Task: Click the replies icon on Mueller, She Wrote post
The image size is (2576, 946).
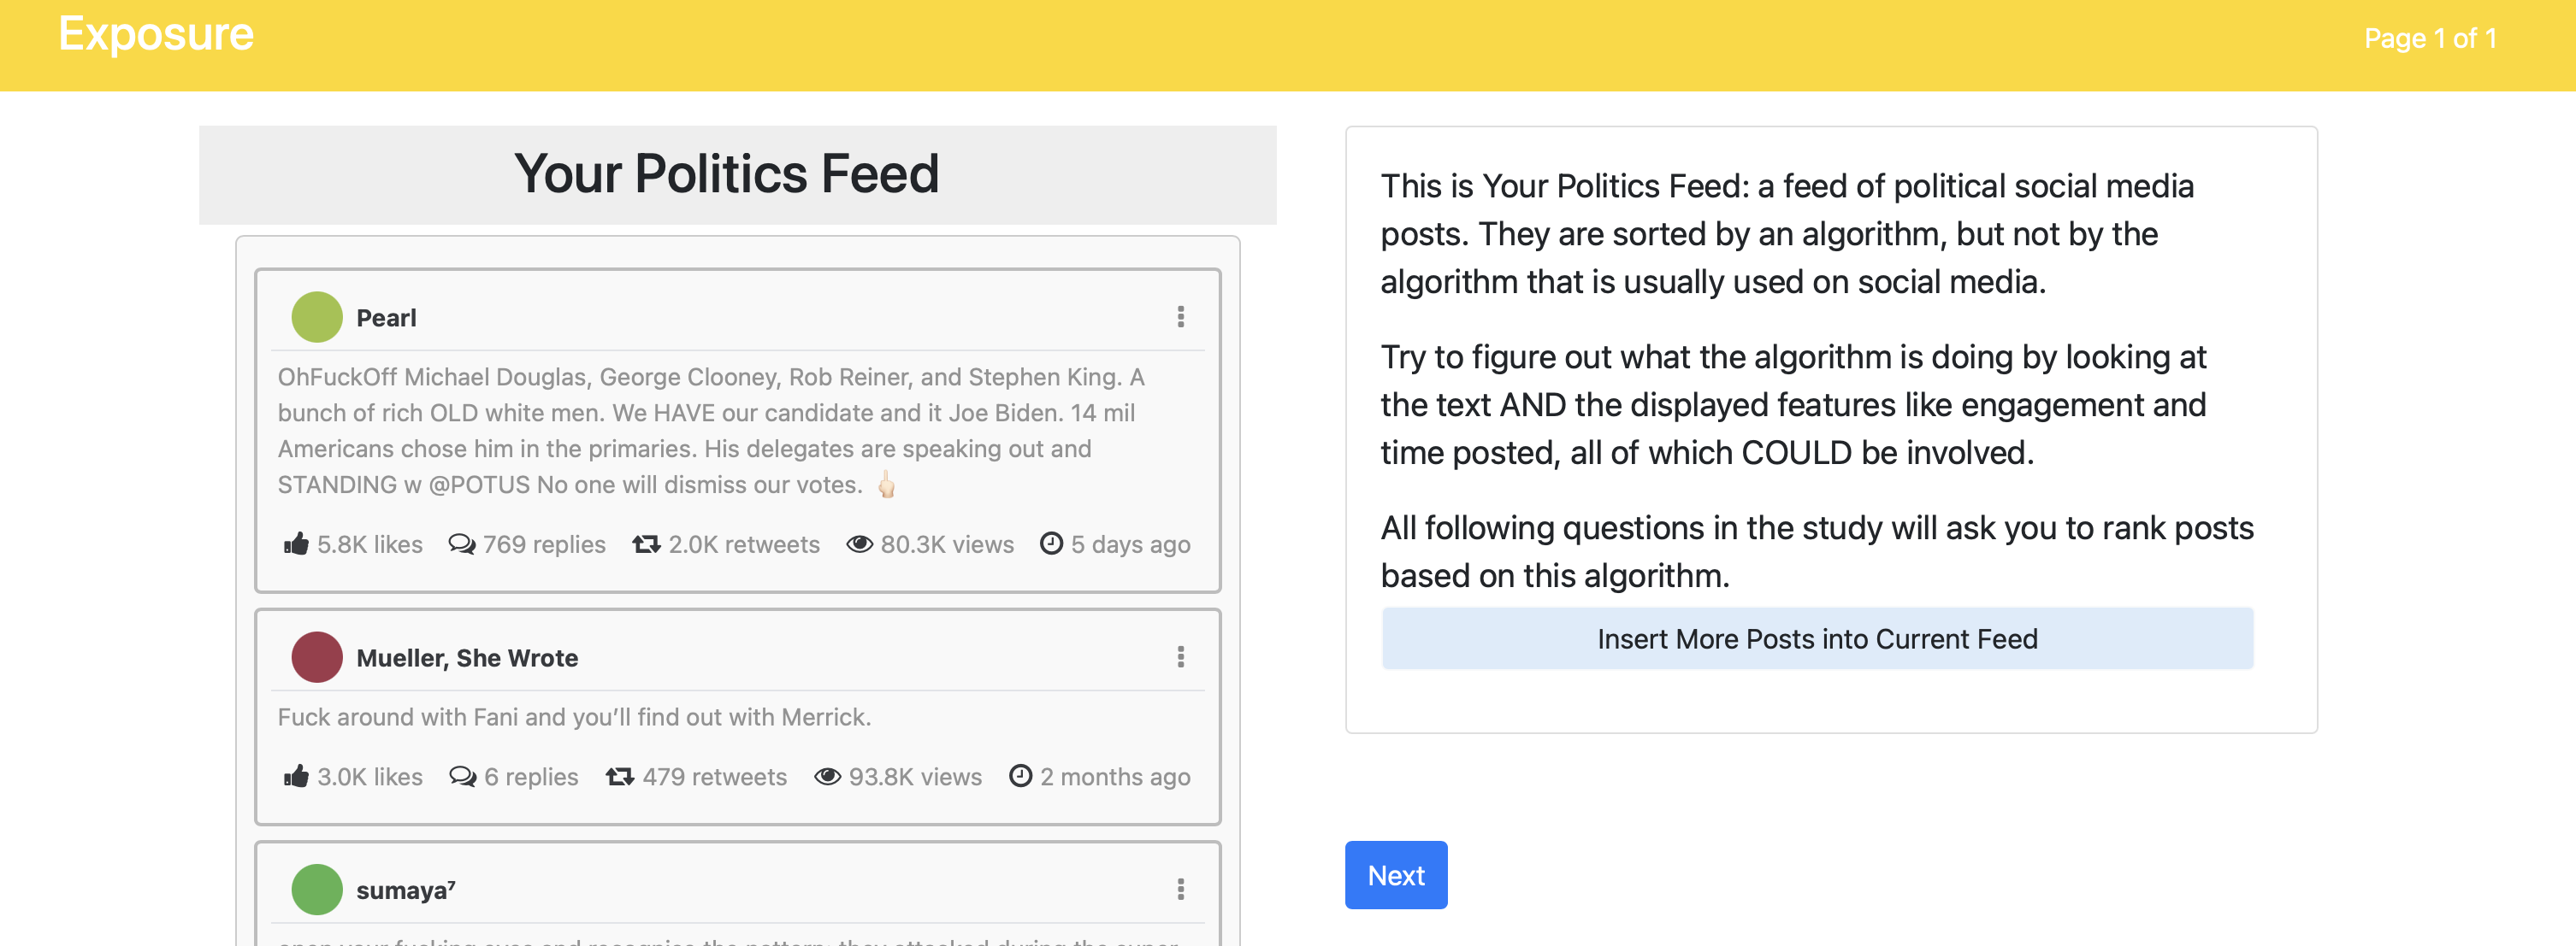Action: coord(462,776)
